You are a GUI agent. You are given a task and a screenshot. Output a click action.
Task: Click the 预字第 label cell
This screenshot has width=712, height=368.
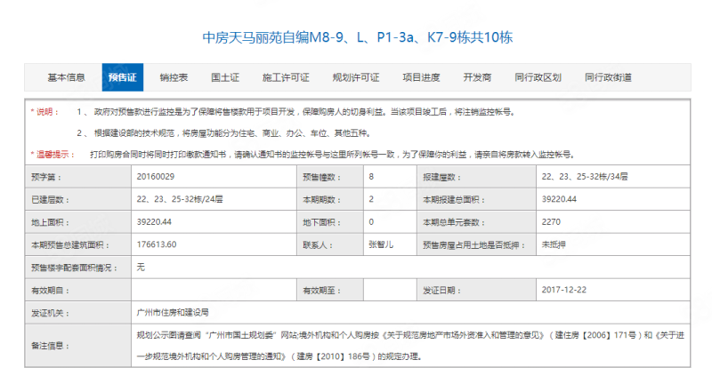pyautogui.click(x=78, y=177)
